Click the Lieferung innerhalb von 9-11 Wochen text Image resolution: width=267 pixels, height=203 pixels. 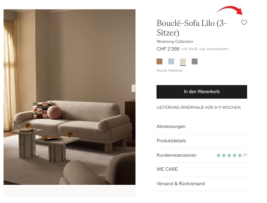(x=198, y=107)
